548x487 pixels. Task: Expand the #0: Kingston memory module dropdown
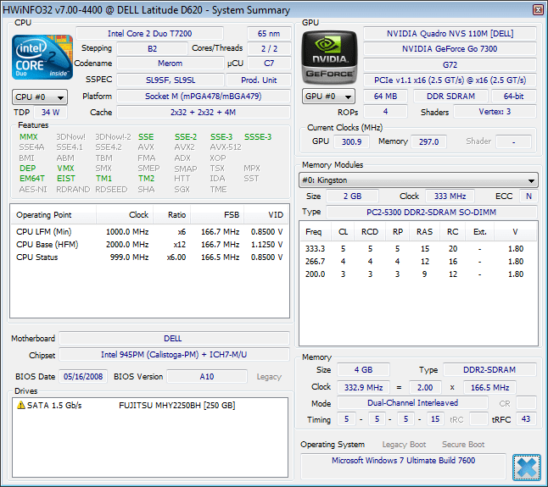pyautogui.click(x=418, y=180)
